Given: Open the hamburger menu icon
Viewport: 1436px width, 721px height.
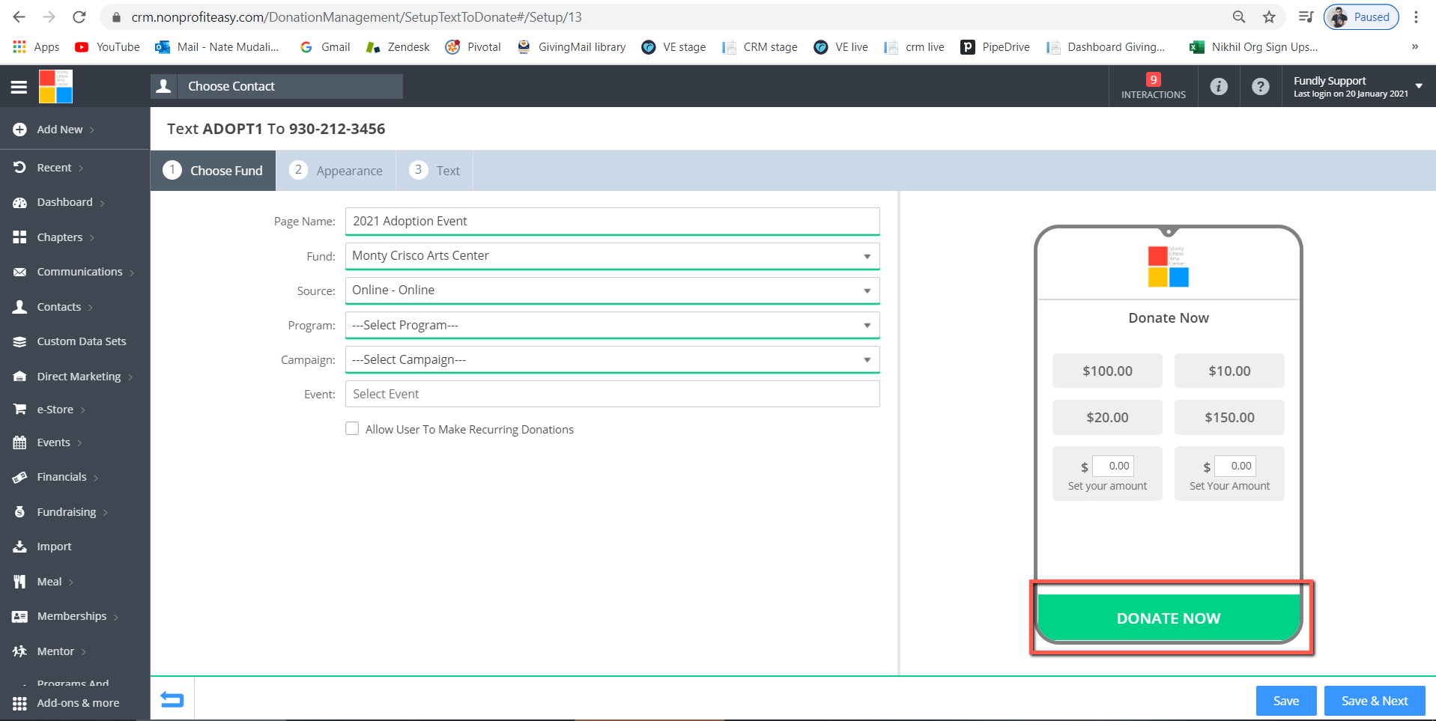Looking at the screenshot, I should [19, 87].
